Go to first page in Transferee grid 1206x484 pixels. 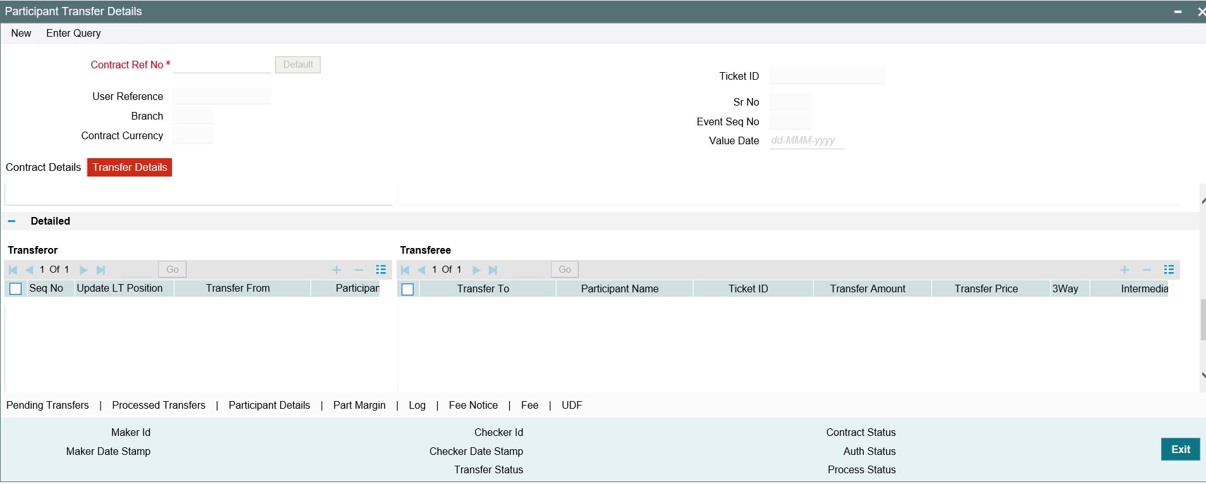pos(405,270)
